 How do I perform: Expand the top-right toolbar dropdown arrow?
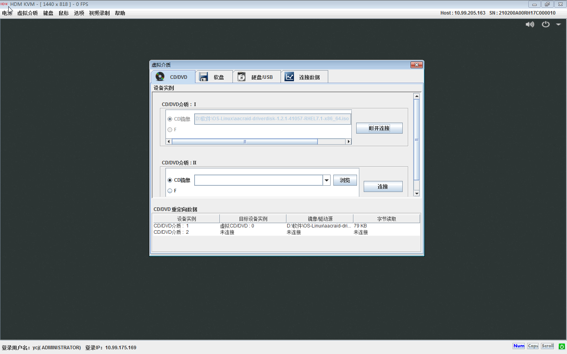pos(558,24)
